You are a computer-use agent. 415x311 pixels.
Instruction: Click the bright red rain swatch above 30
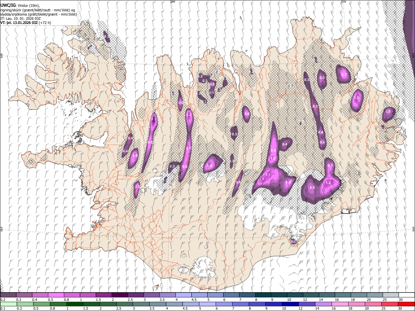pos(406,304)
